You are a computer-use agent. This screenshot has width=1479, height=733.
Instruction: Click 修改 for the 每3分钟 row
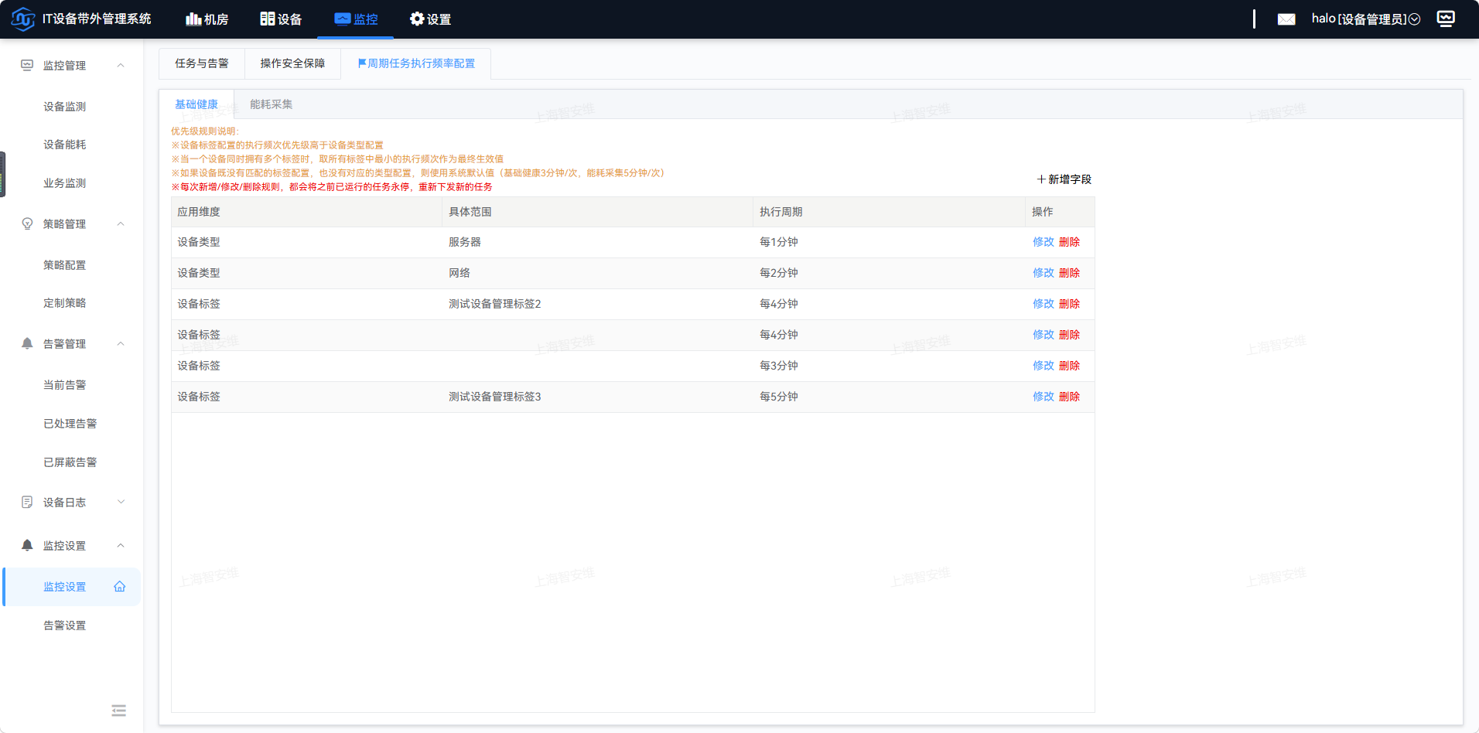click(x=1043, y=366)
